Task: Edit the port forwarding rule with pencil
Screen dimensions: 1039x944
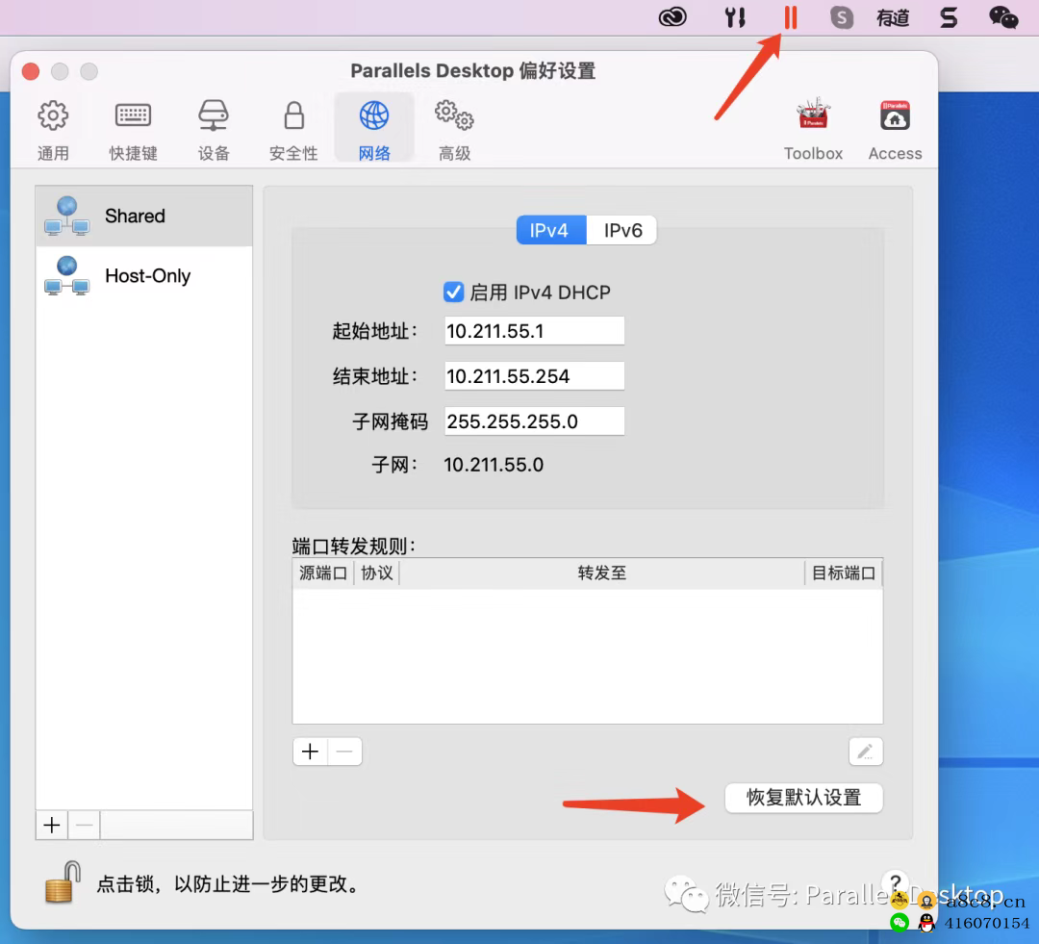Action: tap(866, 752)
